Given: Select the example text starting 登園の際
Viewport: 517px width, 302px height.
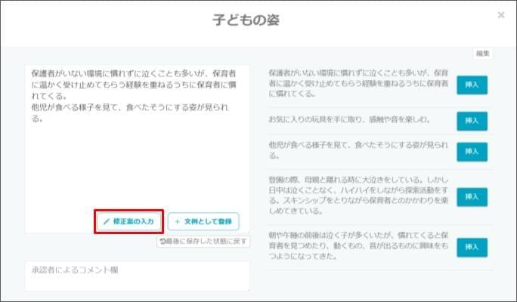Looking at the screenshot, I should click(x=359, y=196).
